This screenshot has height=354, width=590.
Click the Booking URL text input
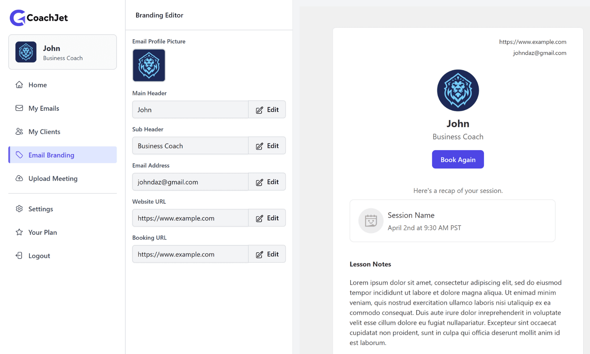pyautogui.click(x=190, y=254)
